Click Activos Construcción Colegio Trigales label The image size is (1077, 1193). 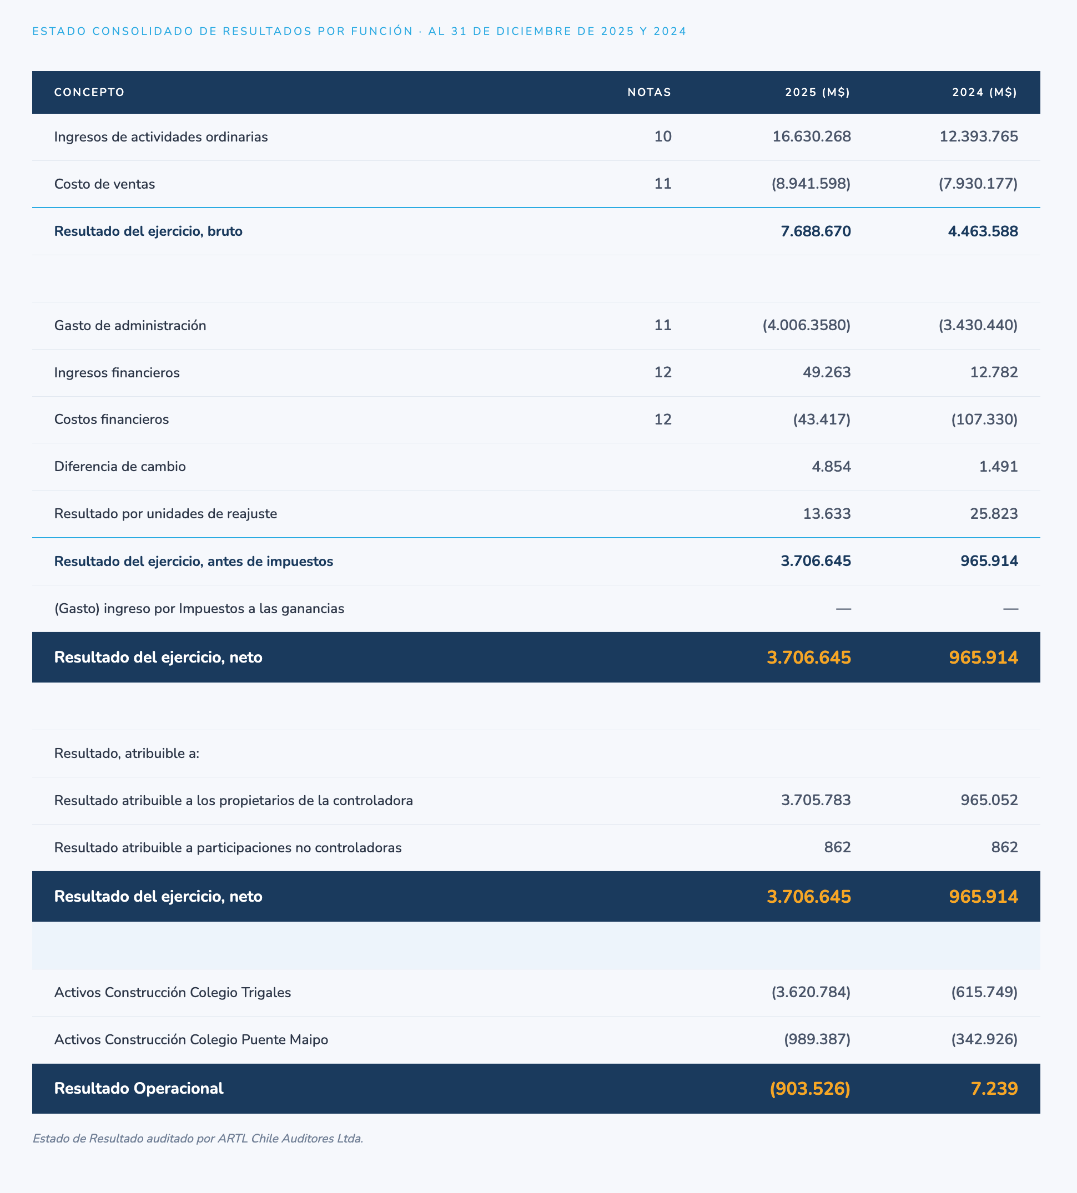pos(173,993)
